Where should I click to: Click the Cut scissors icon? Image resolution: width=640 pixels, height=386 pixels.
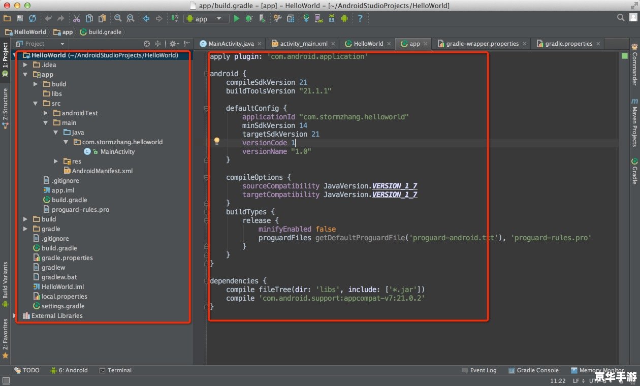(77, 18)
